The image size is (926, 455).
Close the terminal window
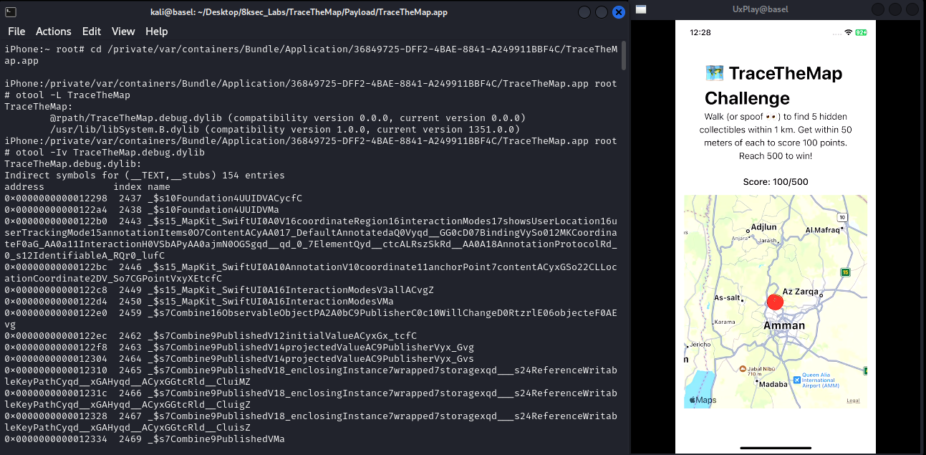618,12
